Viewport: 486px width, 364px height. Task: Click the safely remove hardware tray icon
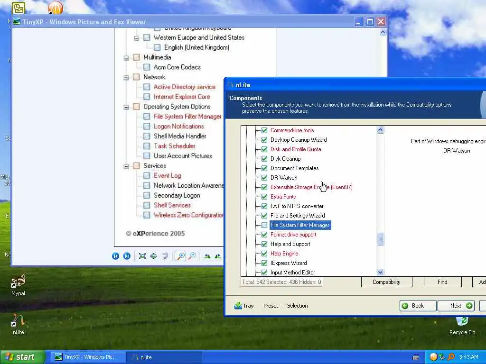442,357
